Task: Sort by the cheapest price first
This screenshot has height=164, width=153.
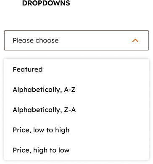Action: [x=76, y=130]
